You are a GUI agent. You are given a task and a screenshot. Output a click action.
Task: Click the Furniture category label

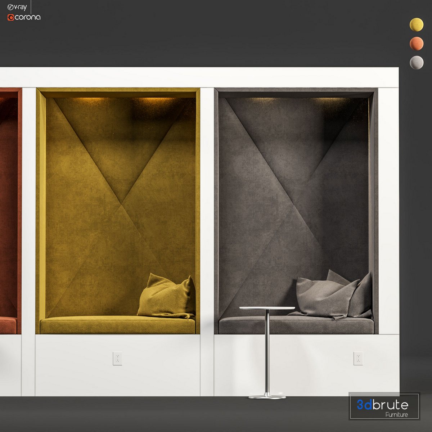[x=396, y=415]
